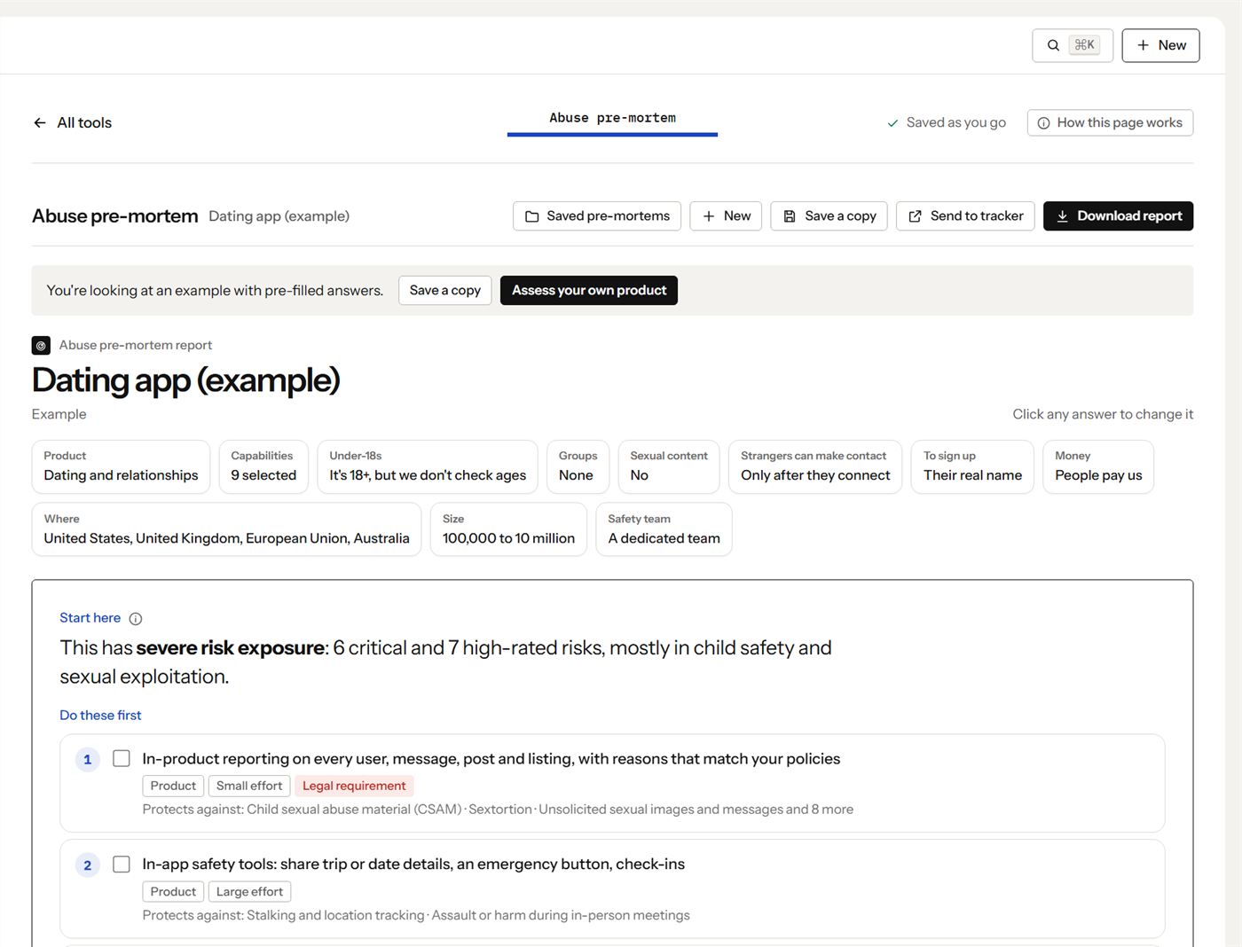This screenshot has height=947, width=1242.
Task: Click the back arrow beside All tools
Action: coord(40,122)
